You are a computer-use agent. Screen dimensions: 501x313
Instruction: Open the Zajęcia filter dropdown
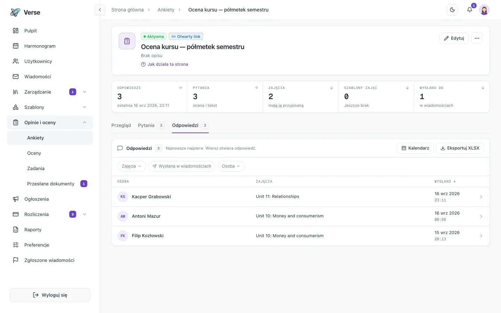132,166
